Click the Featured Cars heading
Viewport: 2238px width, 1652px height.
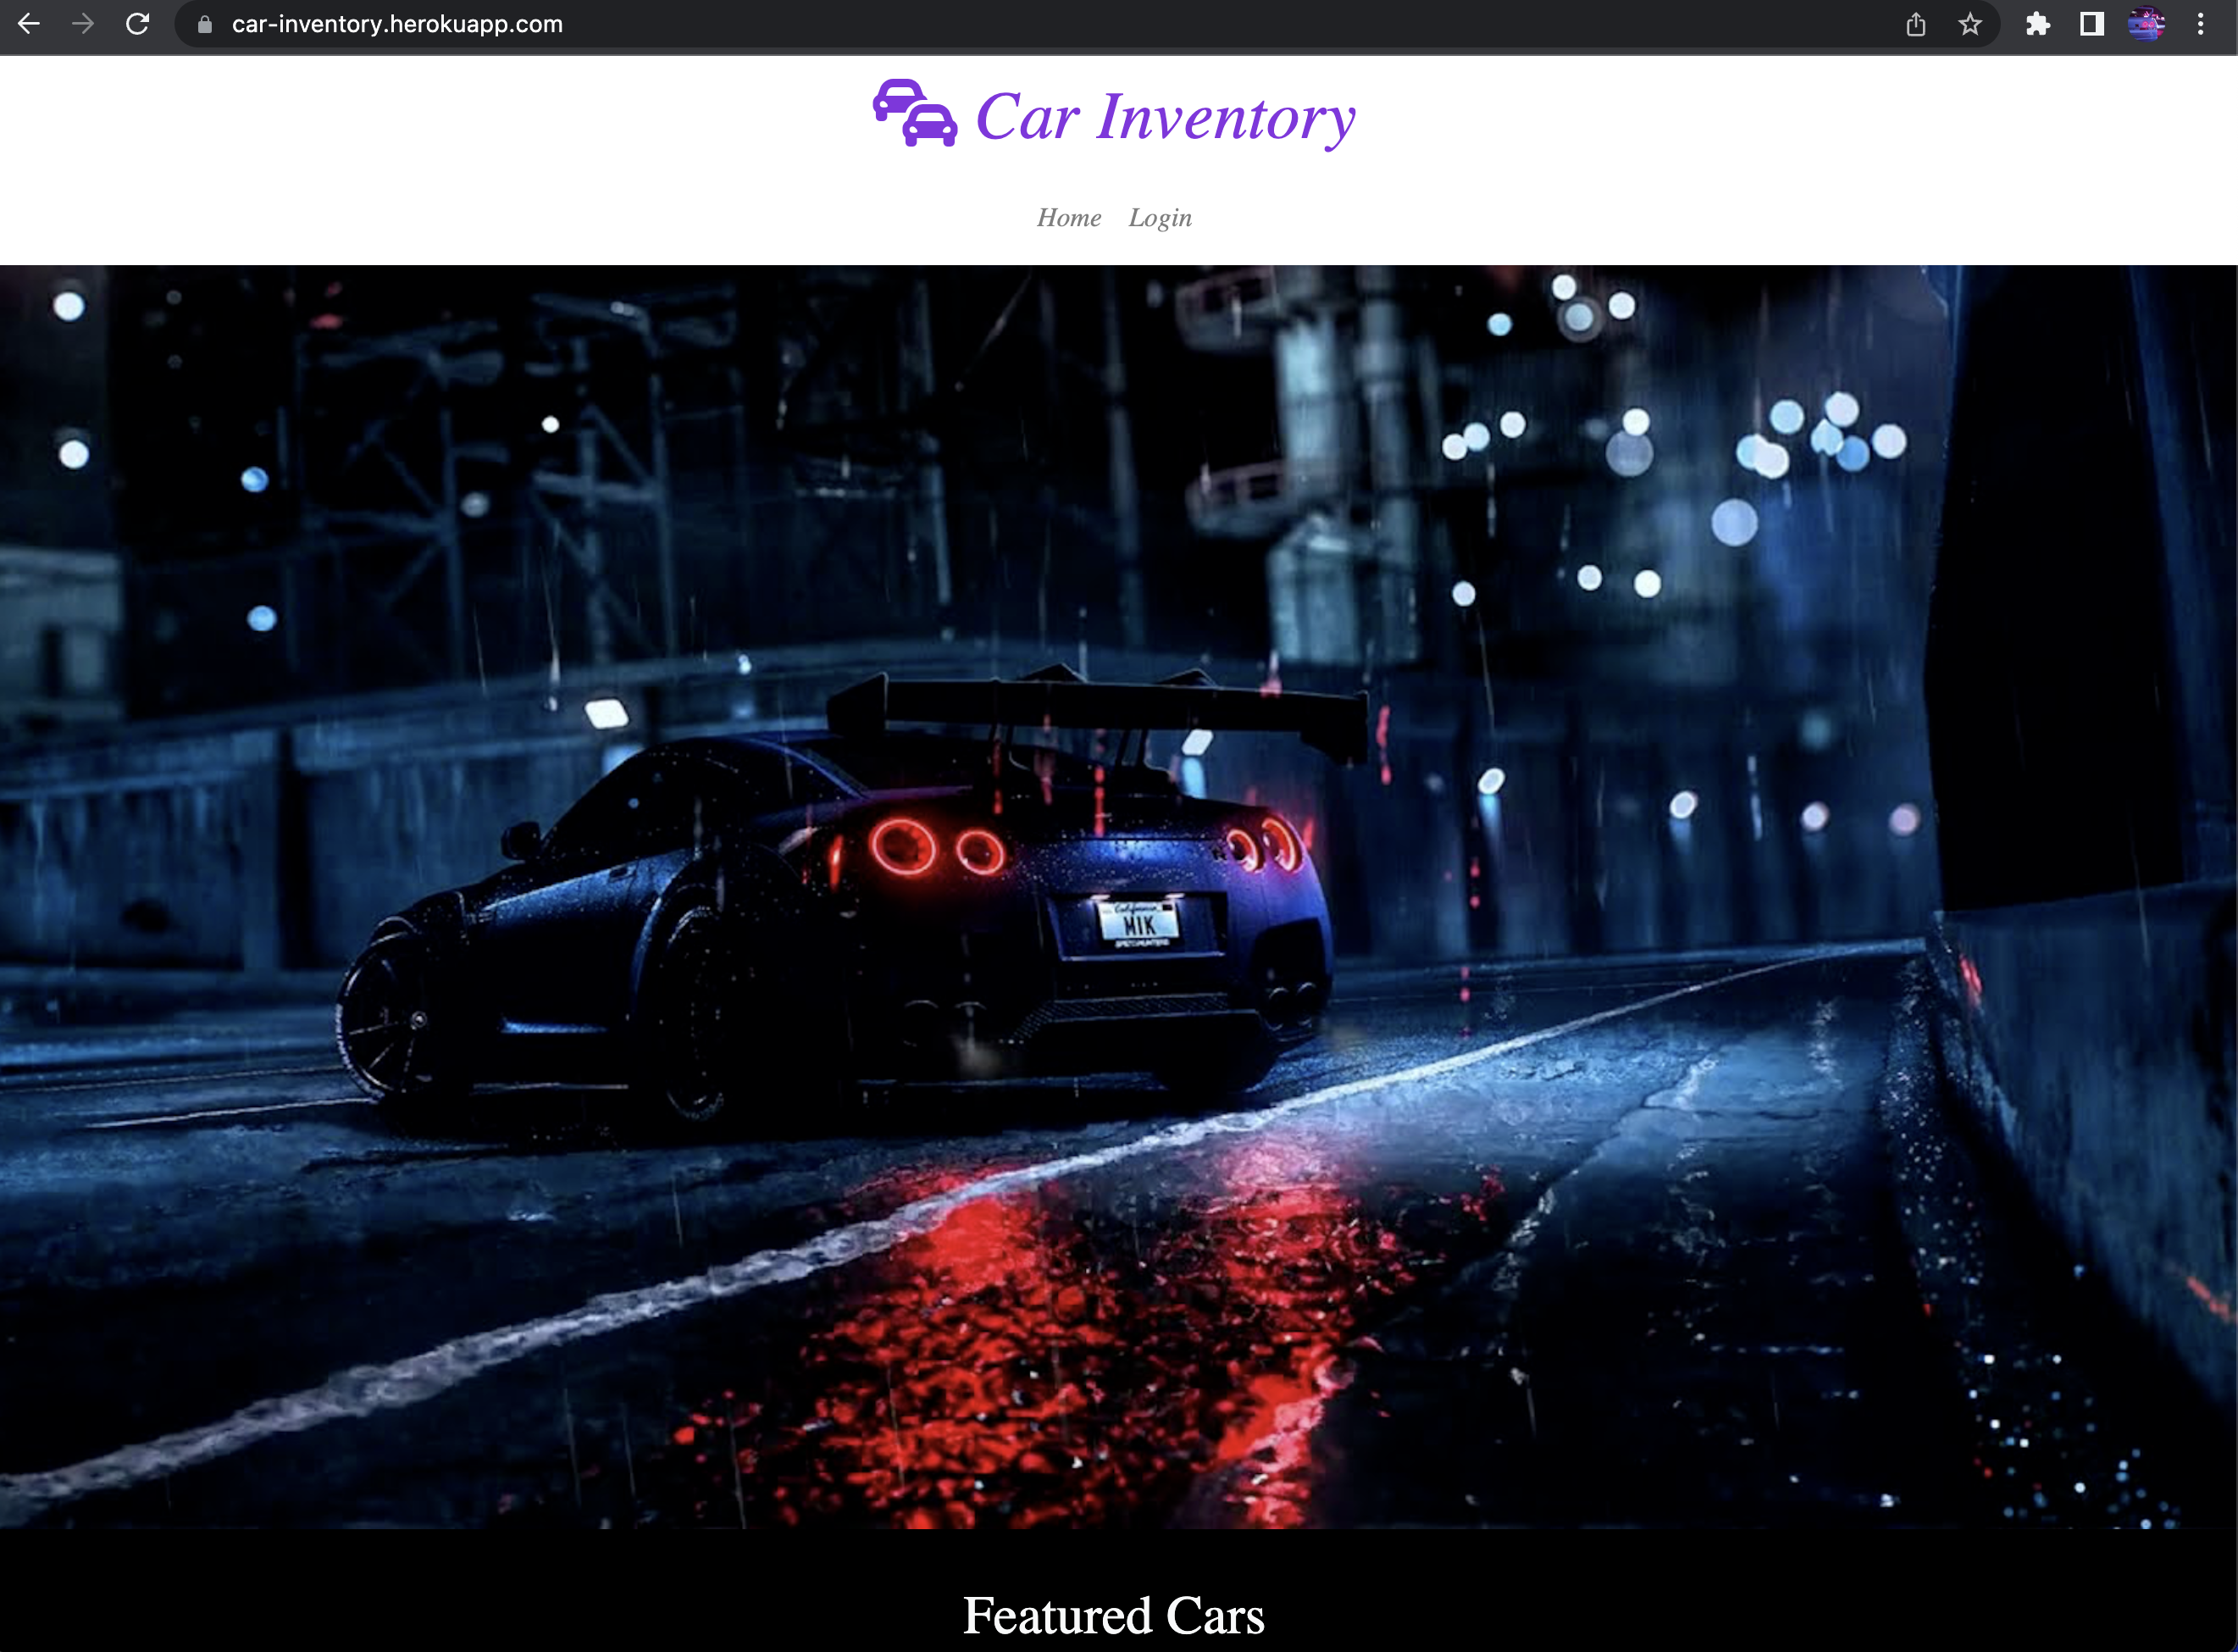[1114, 1615]
